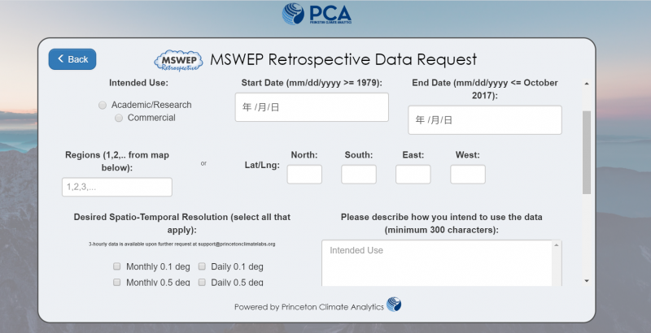Go back using the Back button
Screen dimensions: 651x333
pyautogui.click(x=72, y=59)
